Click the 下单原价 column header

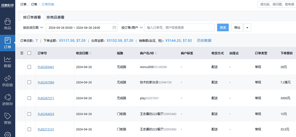(x=287, y=53)
